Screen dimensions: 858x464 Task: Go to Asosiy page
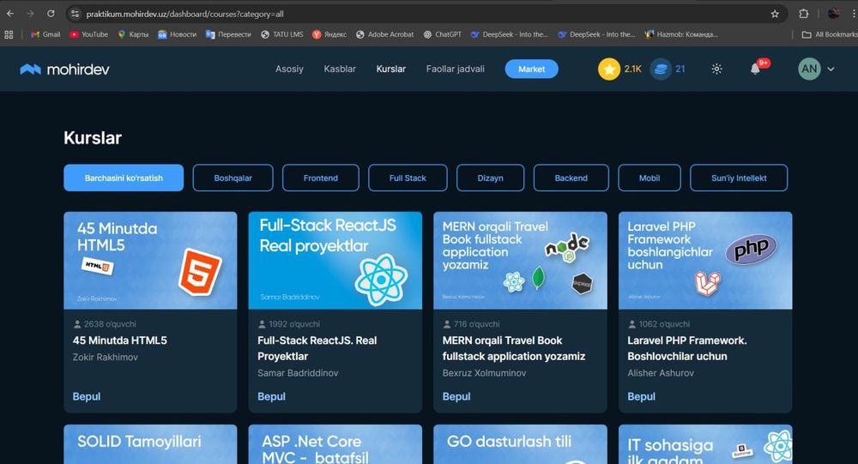pos(289,69)
